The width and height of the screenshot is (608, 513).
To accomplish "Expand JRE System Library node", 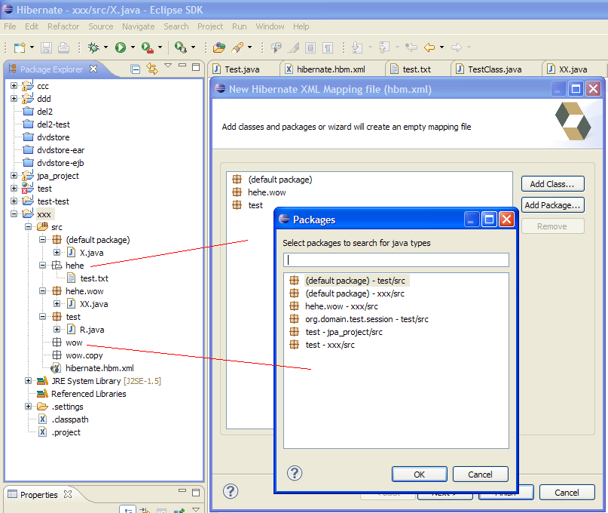I will (29, 380).
